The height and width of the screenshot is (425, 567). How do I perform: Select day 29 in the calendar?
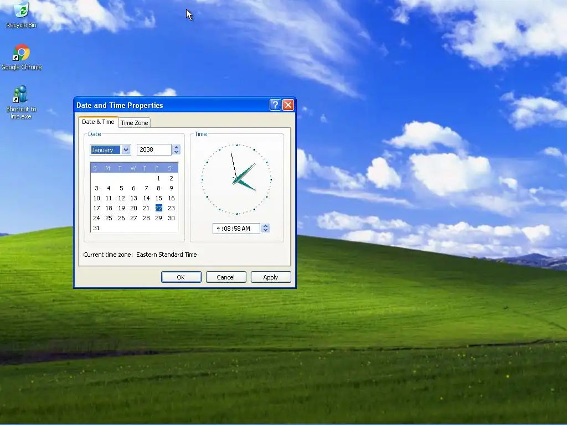158,218
